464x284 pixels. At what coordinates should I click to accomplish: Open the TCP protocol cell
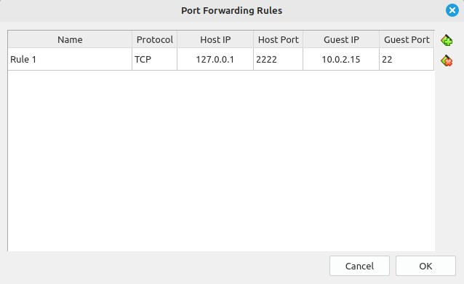pos(154,59)
